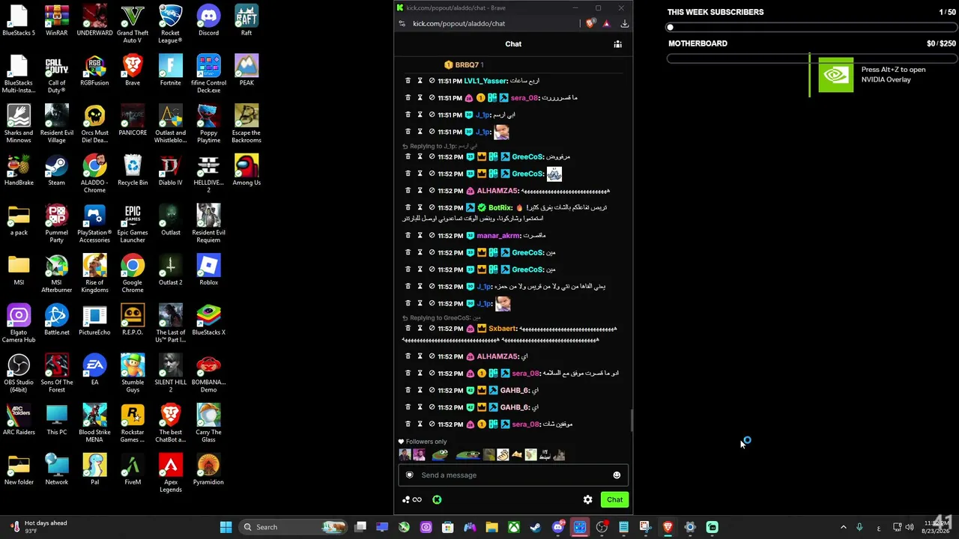Screen dimensions: 959x539
Task: Open Sxbaert's user profile from the chat
Action: 503,329
